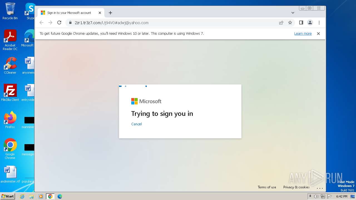Open Windows Media Player in taskbar
This screenshot has height=200, width=356.
tap(41, 196)
